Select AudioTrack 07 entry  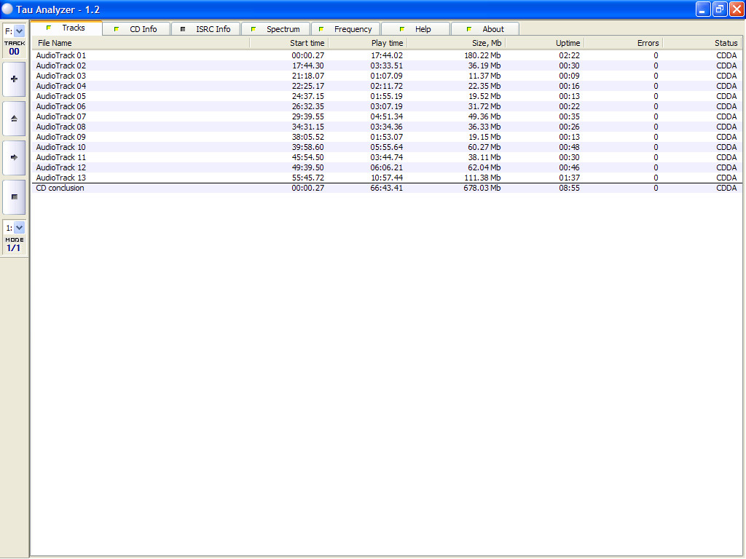tap(61, 116)
